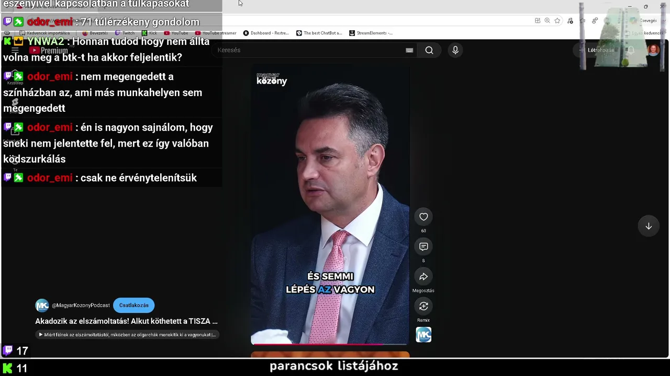Open the Létrehozás create button
This screenshot has width=670, height=376.
point(596,50)
